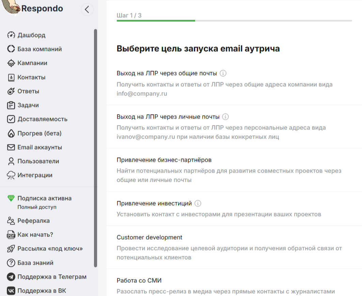Image resolution: width=362 pixels, height=296 pixels.
Task: Click the Дашборд gauge icon
Action: 11,35
